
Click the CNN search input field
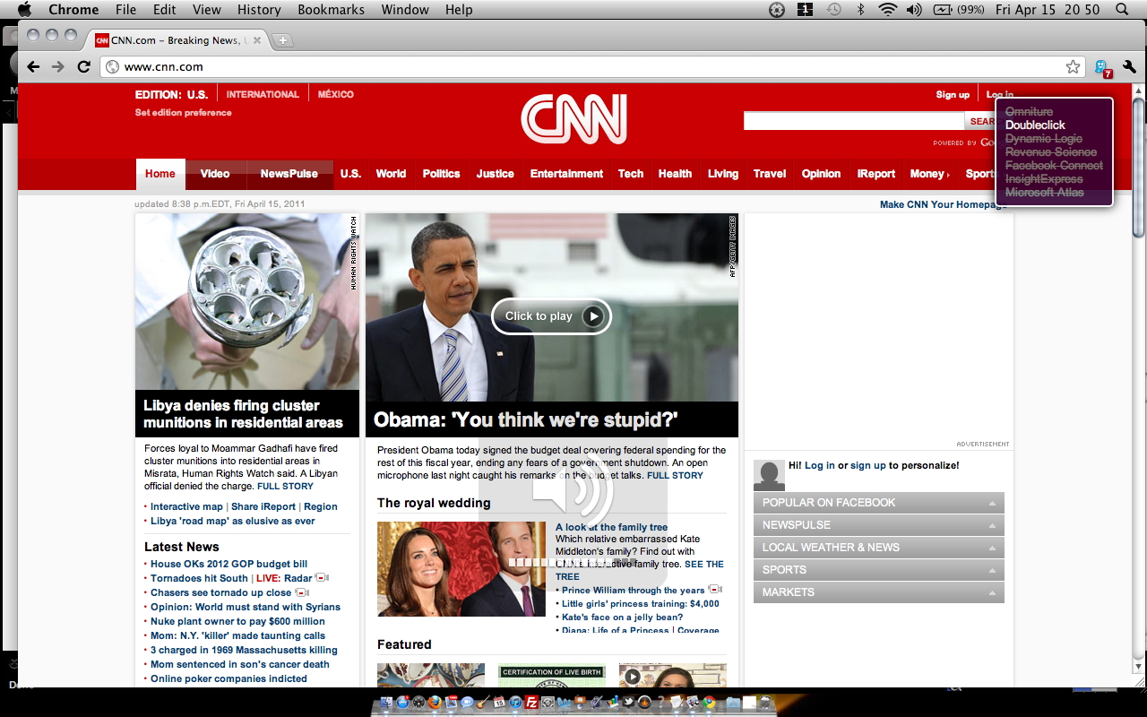pyautogui.click(x=854, y=121)
